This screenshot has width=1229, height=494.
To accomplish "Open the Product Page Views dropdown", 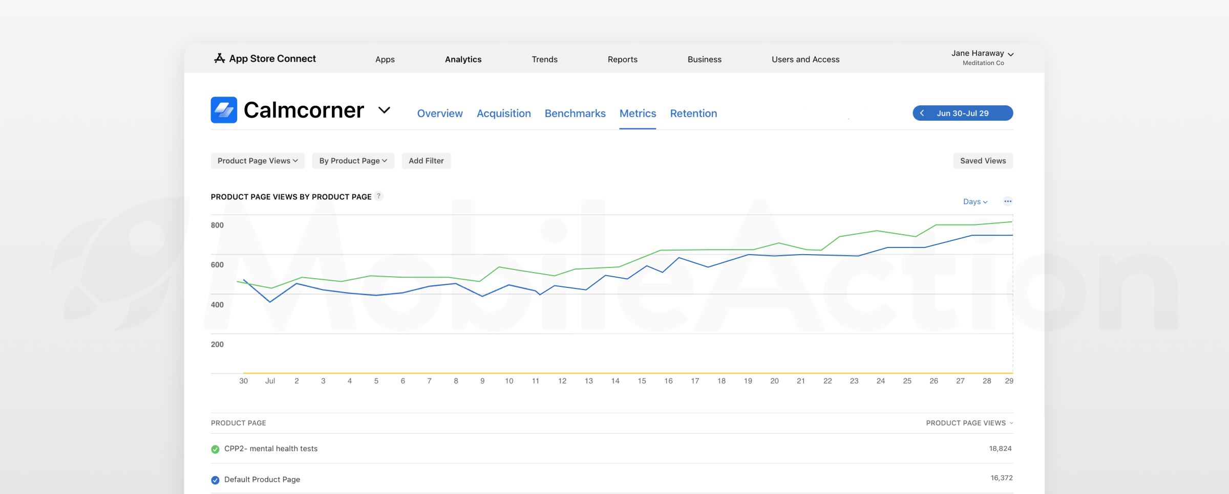I will [258, 161].
